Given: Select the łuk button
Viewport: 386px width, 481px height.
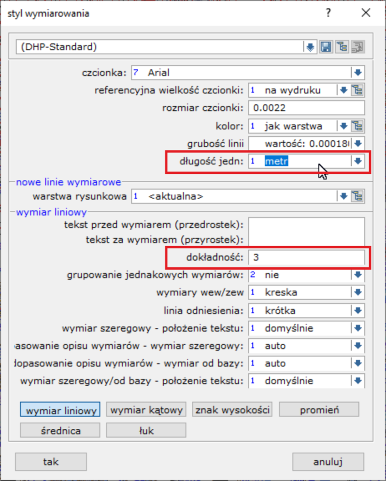Looking at the screenshot, I should [x=146, y=430].
